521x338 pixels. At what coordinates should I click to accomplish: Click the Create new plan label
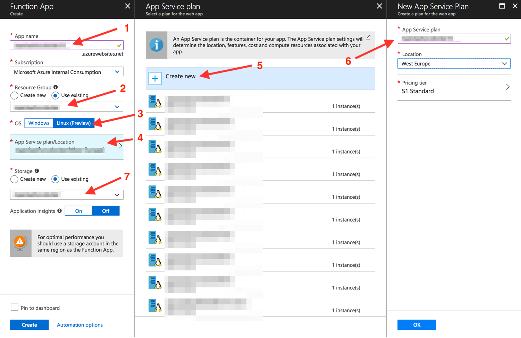[x=180, y=76]
